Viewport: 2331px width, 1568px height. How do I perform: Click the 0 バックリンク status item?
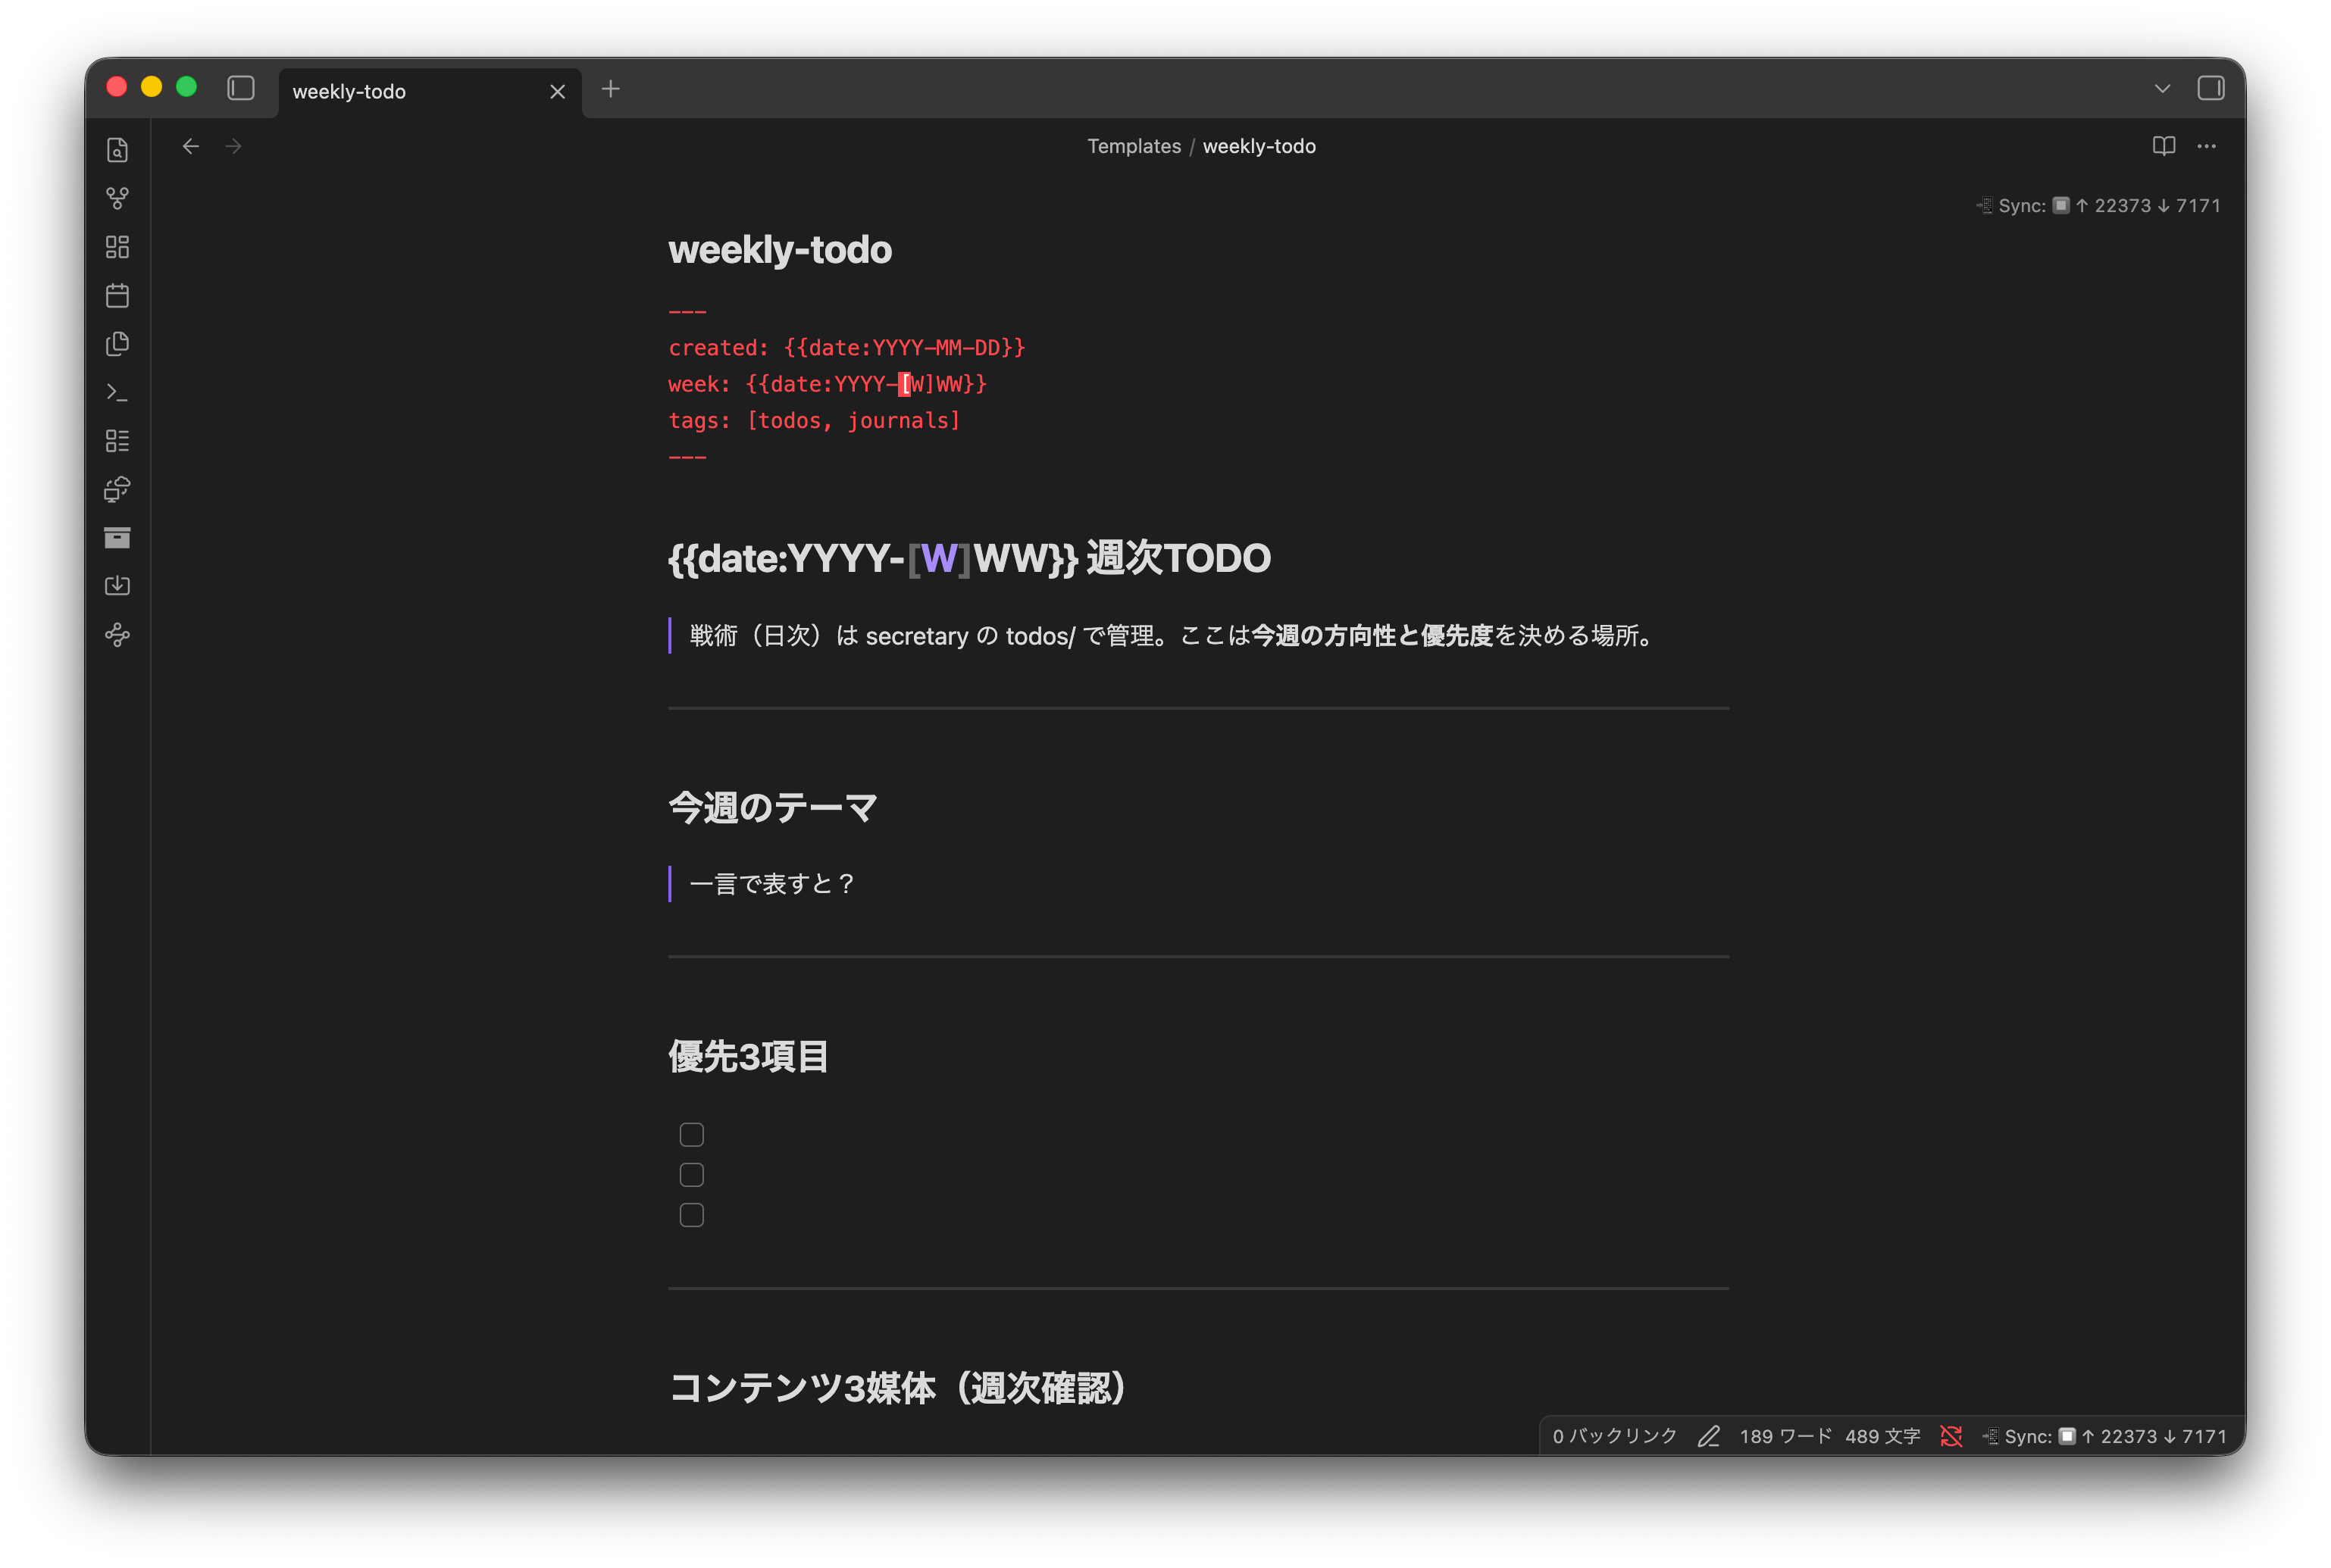tap(1613, 1436)
